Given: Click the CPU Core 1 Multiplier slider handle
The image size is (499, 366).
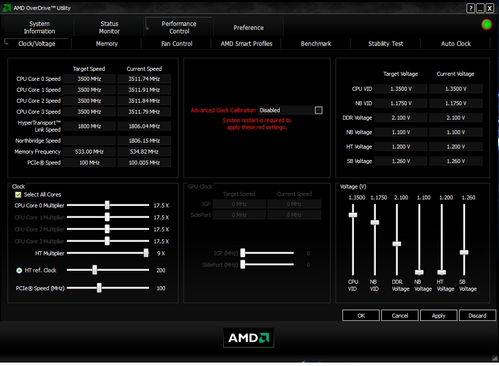Looking at the screenshot, I should (x=107, y=217).
